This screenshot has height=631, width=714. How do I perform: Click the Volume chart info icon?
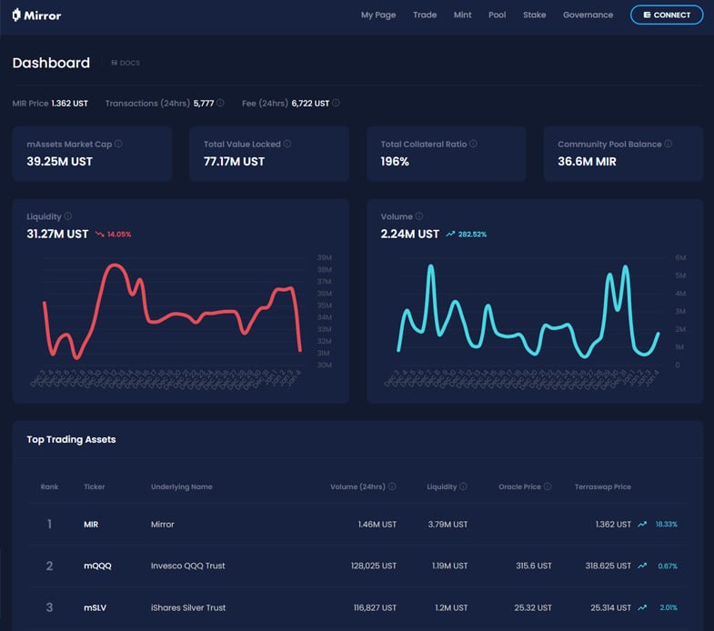click(x=419, y=215)
